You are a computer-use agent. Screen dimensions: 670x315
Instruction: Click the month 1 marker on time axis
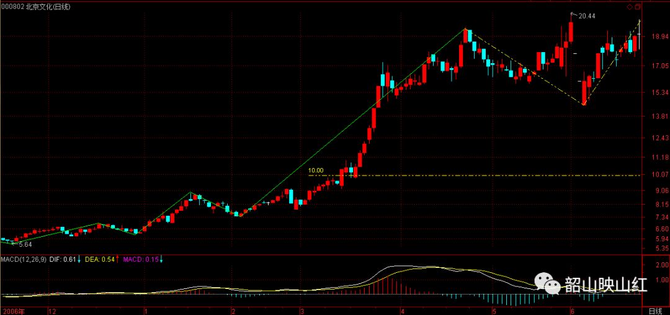145,311
